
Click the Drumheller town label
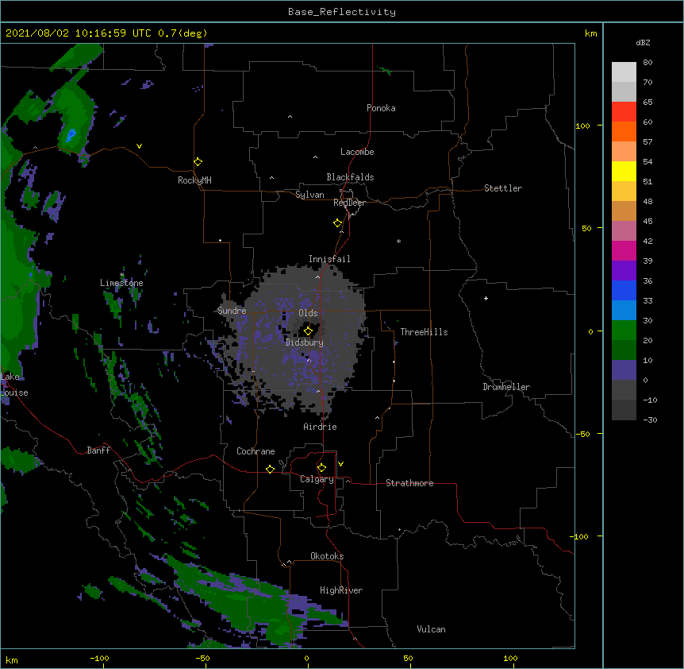pyautogui.click(x=506, y=387)
